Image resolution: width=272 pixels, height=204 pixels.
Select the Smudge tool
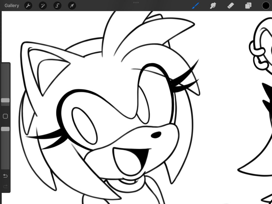213,5
